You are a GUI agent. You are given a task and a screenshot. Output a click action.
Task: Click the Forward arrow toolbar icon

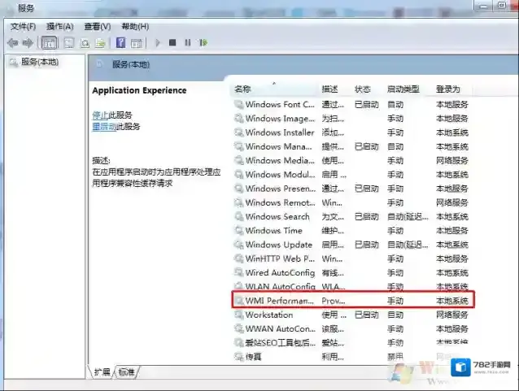(x=28, y=42)
